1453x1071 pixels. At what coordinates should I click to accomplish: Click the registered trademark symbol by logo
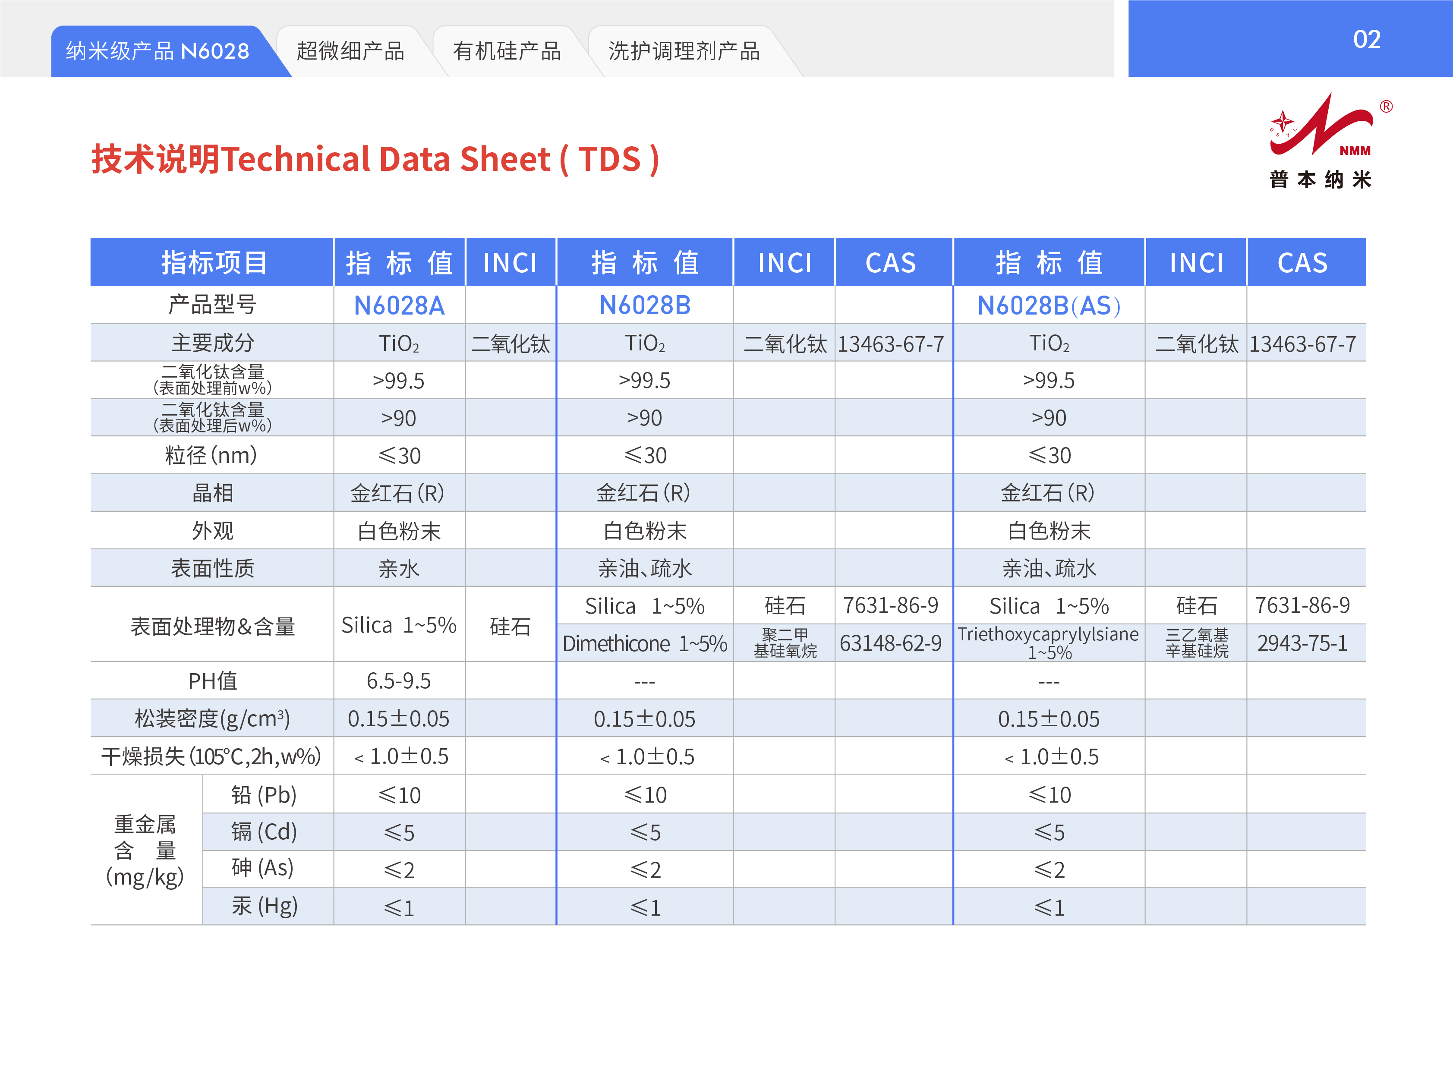click(1386, 106)
